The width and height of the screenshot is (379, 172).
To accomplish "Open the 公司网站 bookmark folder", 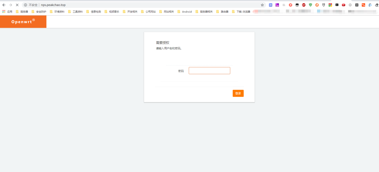I will pyautogui.click(x=148, y=12).
